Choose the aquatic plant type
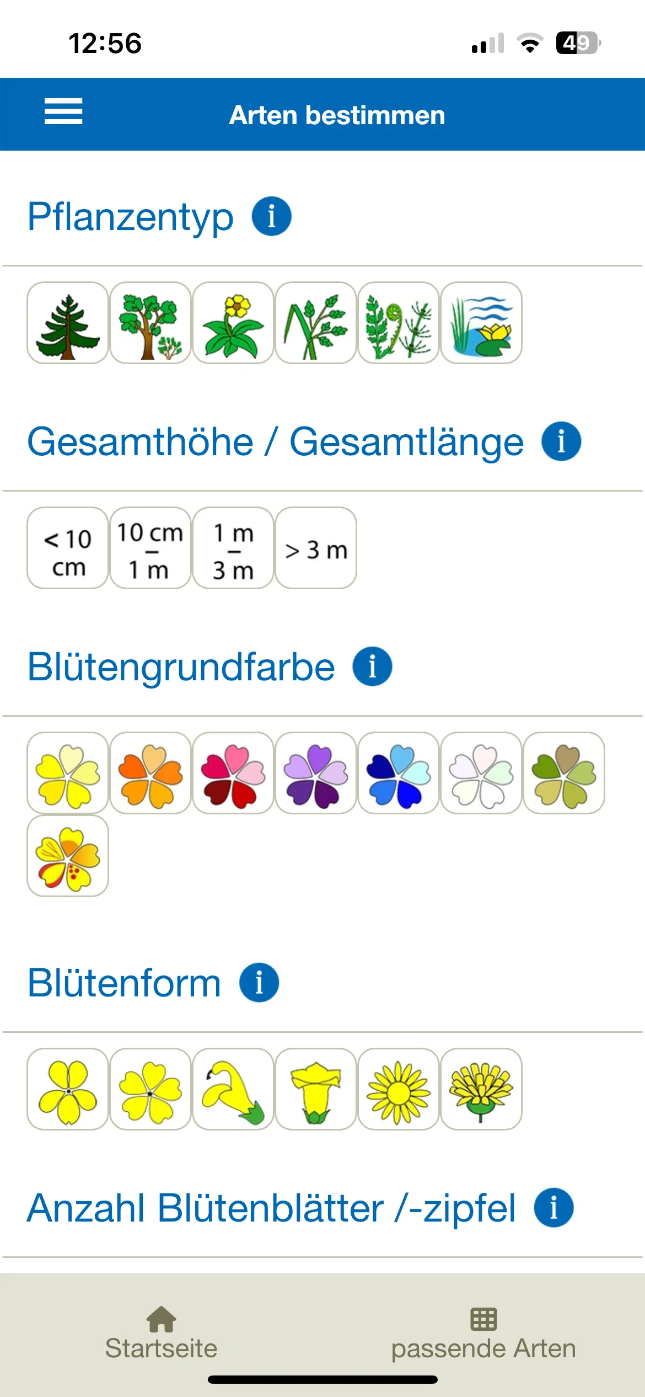The width and height of the screenshot is (645, 1397). [481, 323]
